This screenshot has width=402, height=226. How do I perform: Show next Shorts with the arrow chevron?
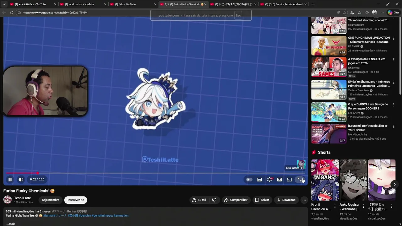[394, 184]
